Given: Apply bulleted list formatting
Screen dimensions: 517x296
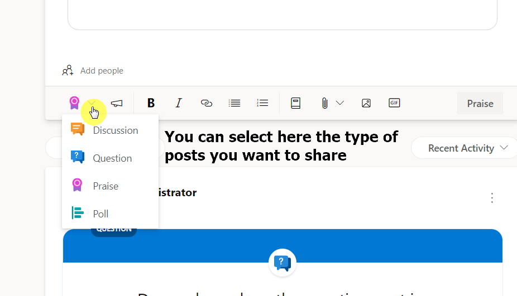Looking at the screenshot, I should tap(234, 103).
